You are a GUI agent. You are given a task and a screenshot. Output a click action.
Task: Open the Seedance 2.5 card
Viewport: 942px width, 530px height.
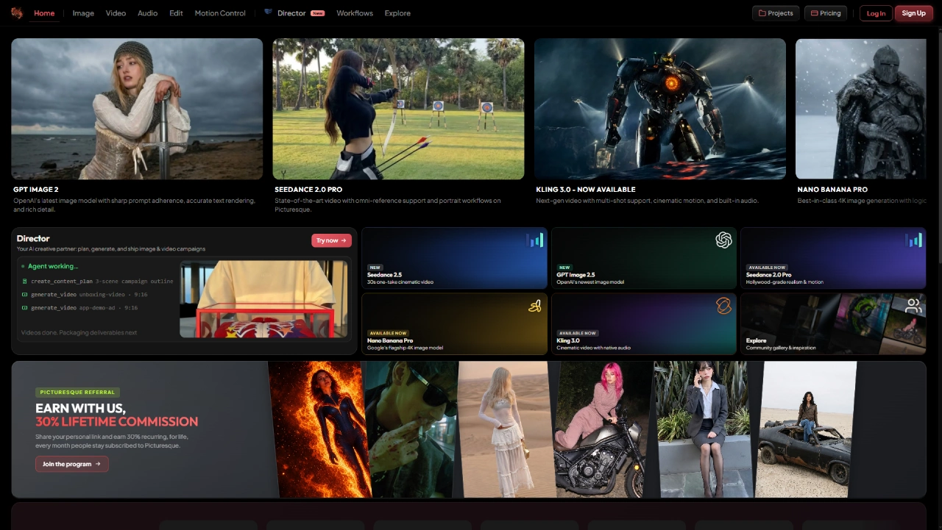[454, 258]
